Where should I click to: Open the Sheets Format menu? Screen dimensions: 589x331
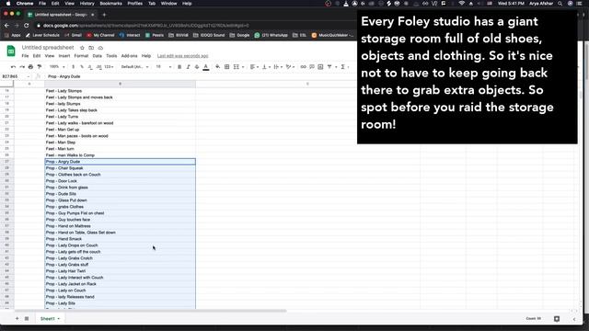(81, 56)
